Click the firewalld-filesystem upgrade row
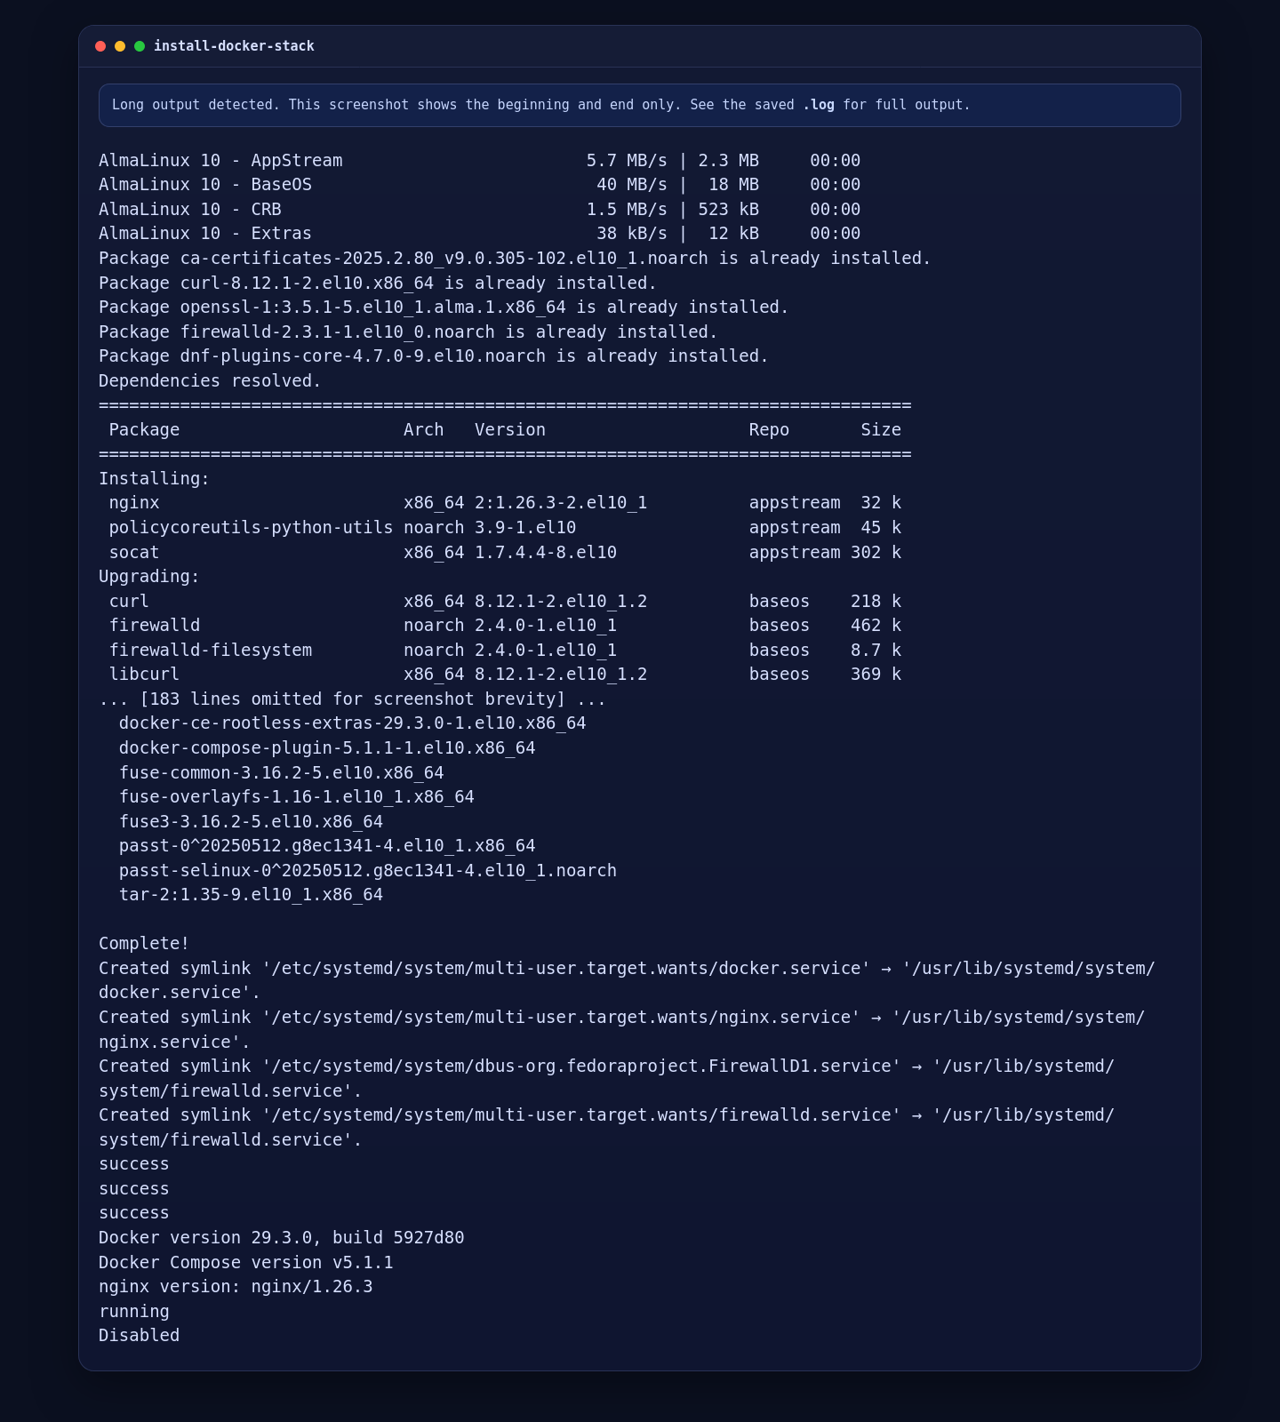 (x=505, y=651)
